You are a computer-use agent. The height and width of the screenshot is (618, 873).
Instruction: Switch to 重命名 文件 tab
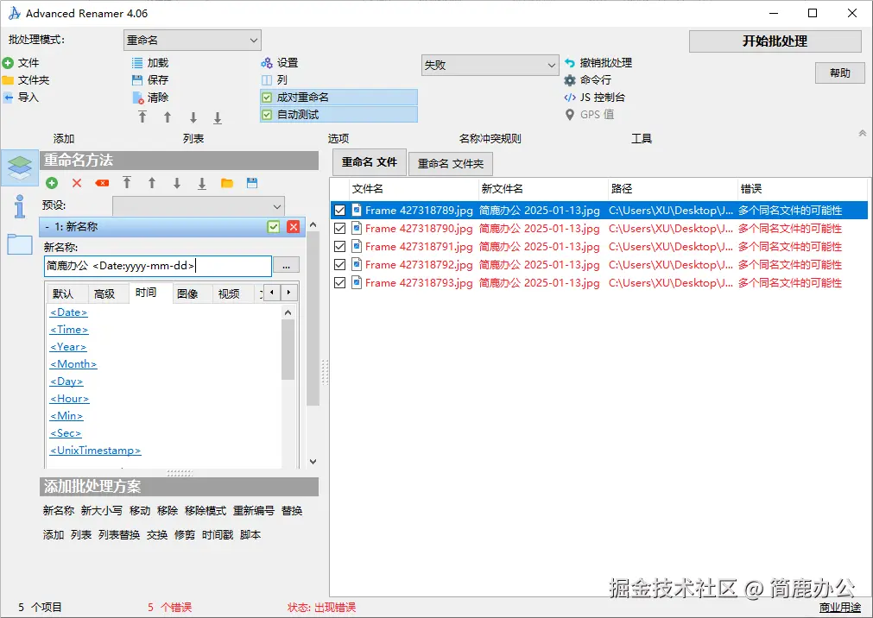pyautogui.click(x=369, y=162)
